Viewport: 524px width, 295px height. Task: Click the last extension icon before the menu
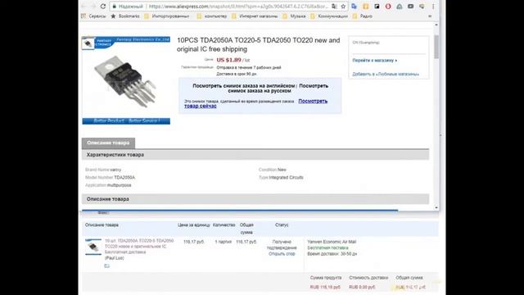pyautogui.click(x=422, y=7)
